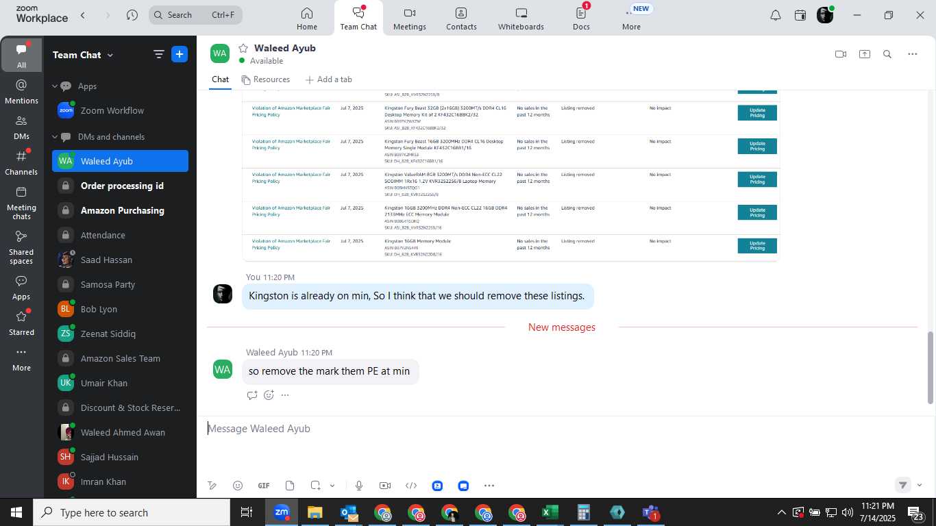This screenshot has height=526, width=936.
Task: Open chat with Sajjad Hussain
Action: tap(120, 457)
